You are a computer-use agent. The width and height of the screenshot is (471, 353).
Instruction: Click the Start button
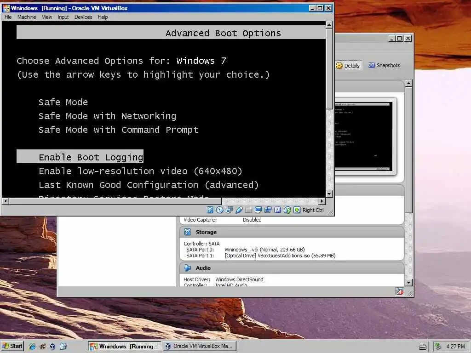point(12,346)
